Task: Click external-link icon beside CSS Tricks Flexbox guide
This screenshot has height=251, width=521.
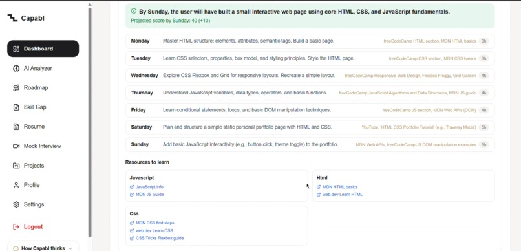Action: click(x=132, y=238)
